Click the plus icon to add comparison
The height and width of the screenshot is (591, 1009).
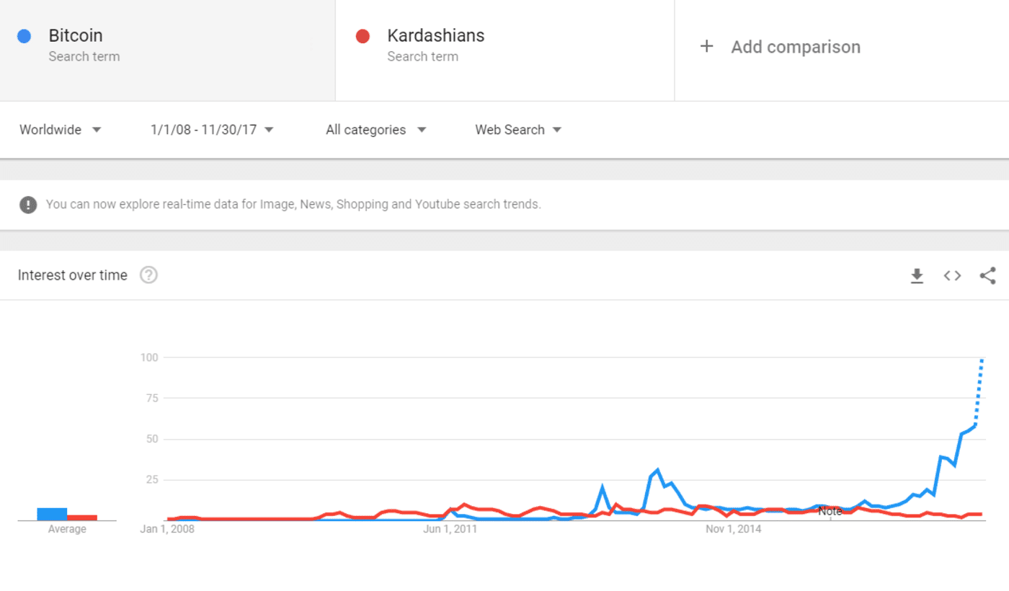(x=706, y=46)
